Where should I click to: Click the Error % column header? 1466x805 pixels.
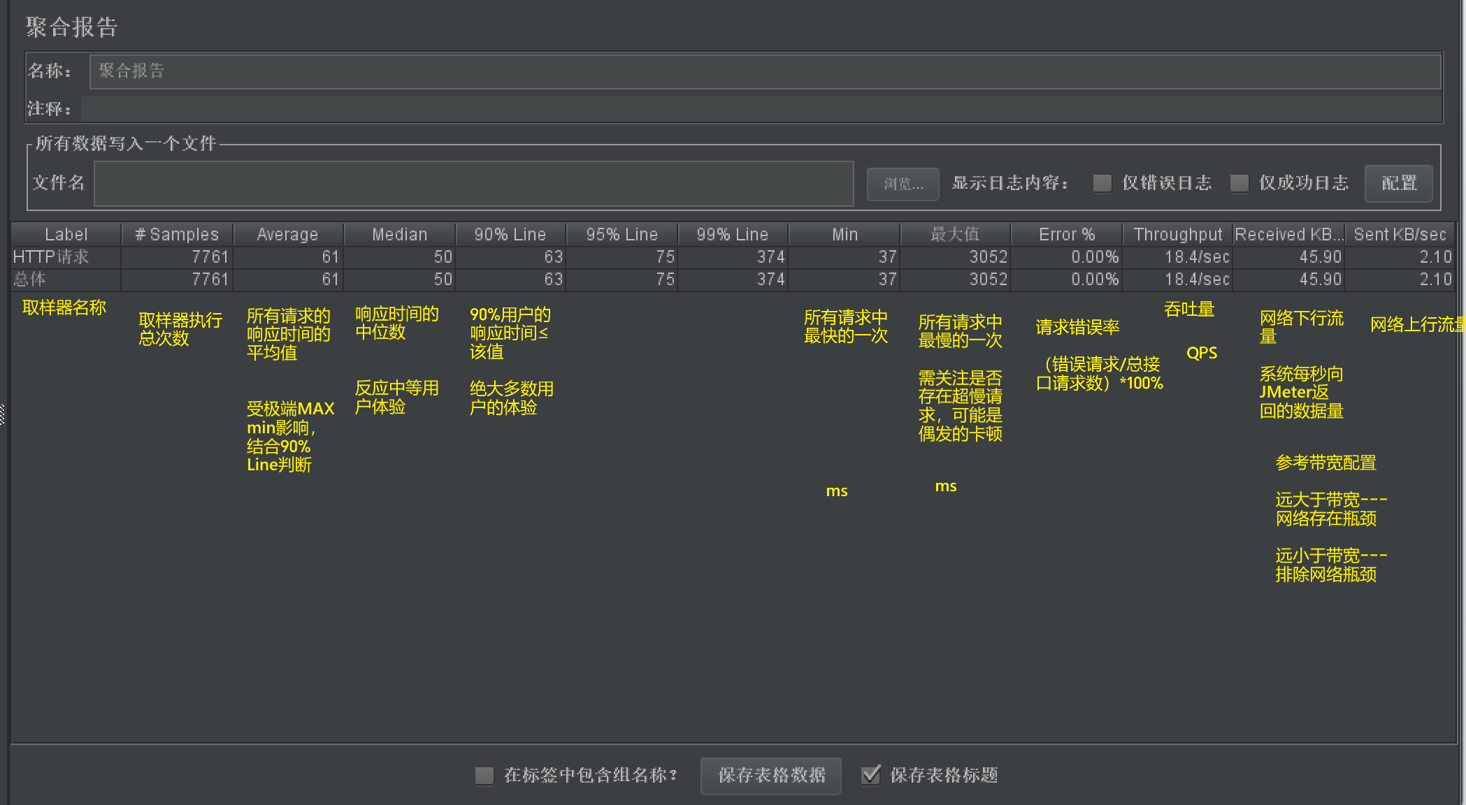tap(1066, 235)
